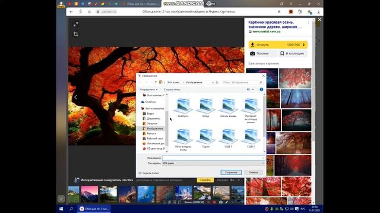
Task: Select the США 1 folder
Action: point(228,138)
